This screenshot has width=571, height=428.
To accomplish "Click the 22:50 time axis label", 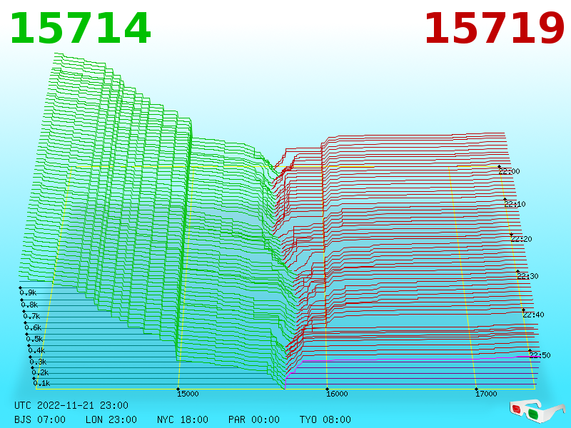I will (540, 355).
